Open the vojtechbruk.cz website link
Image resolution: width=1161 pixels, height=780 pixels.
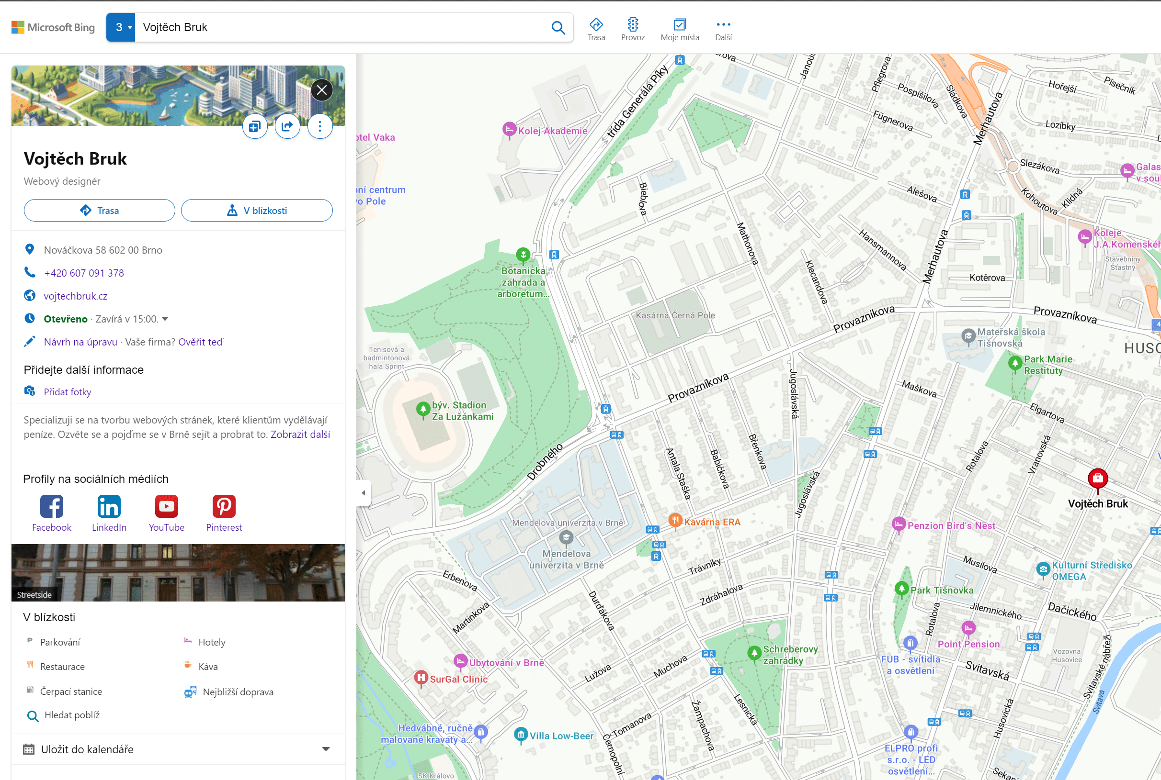(76, 296)
